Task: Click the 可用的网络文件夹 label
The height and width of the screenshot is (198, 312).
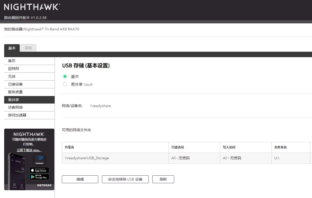Action: coord(76,130)
